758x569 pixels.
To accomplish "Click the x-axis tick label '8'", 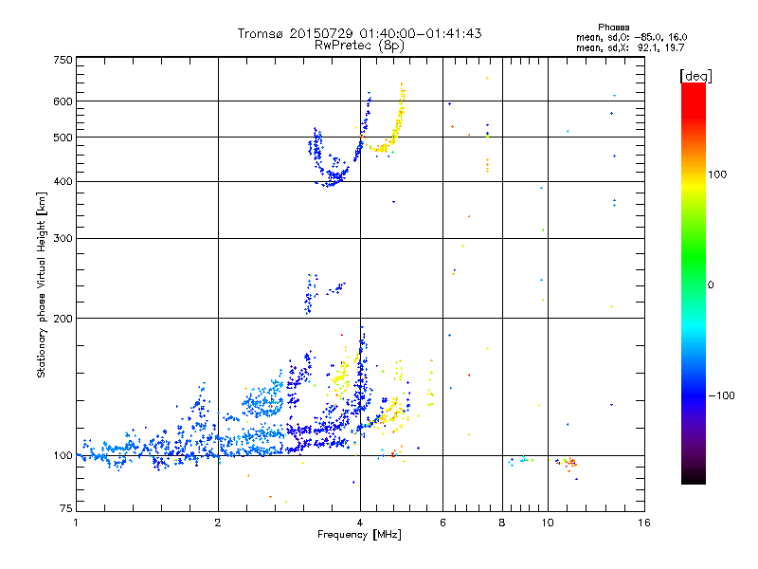I will [502, 523].
